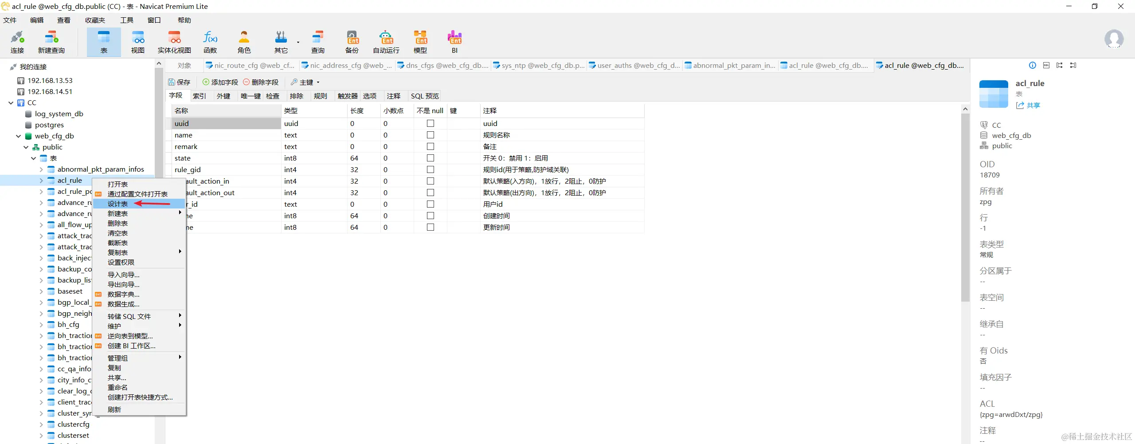Collapse the 表 tables node
The height and width of the screenshot is (444, 1135).
pyautogui.click(x=34, y=158)
